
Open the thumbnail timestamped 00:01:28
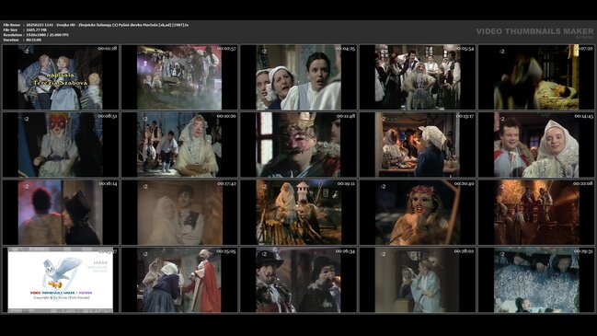click(61, 77)
